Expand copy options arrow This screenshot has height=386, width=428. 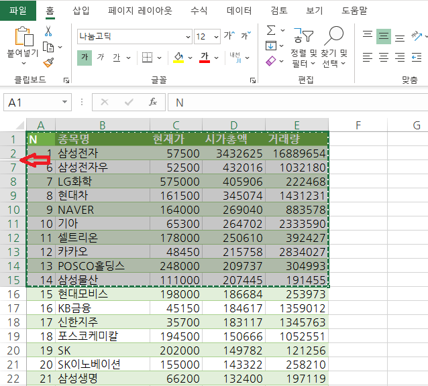[60, 47]
